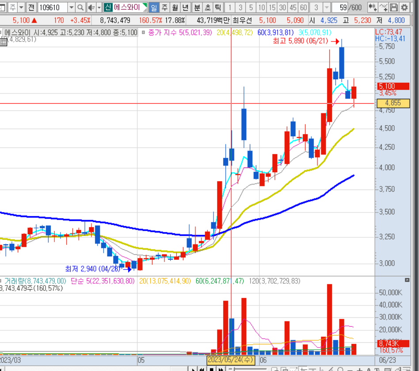Open the stock search magnifier
Screen dimensions: 419x371
(x=80, y=8)
